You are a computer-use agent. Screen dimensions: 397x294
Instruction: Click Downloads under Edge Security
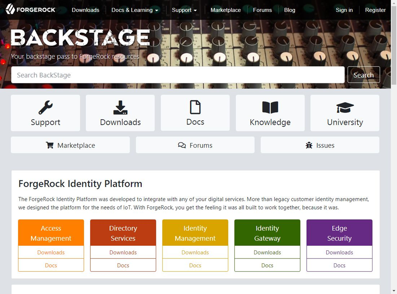(x=339, y=252)
